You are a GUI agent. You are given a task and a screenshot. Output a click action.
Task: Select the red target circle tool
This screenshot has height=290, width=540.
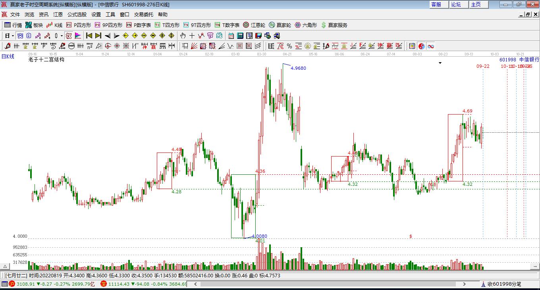tap(108, 46)
